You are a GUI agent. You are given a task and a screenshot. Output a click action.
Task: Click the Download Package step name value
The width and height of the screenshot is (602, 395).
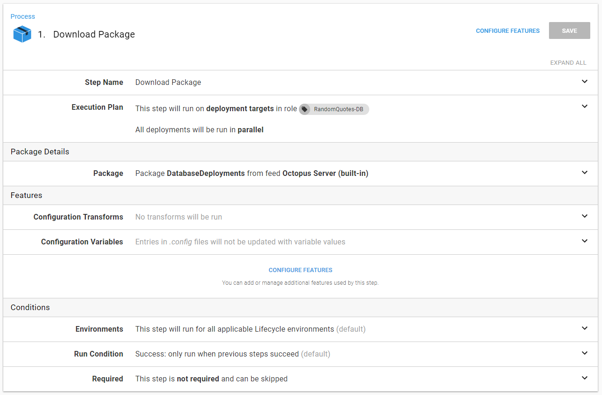point(168,83)
